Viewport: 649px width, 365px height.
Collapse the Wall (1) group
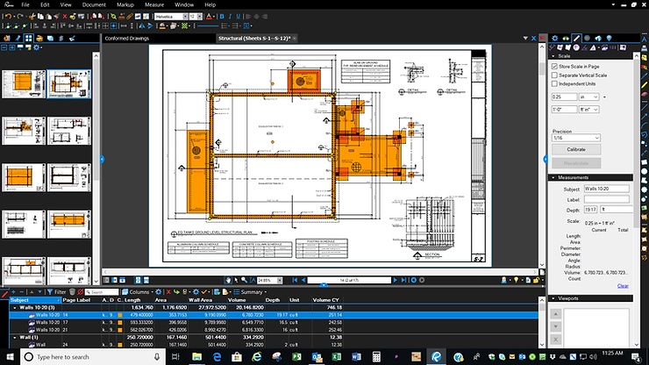pyautogui.click(x=15, y=338)
